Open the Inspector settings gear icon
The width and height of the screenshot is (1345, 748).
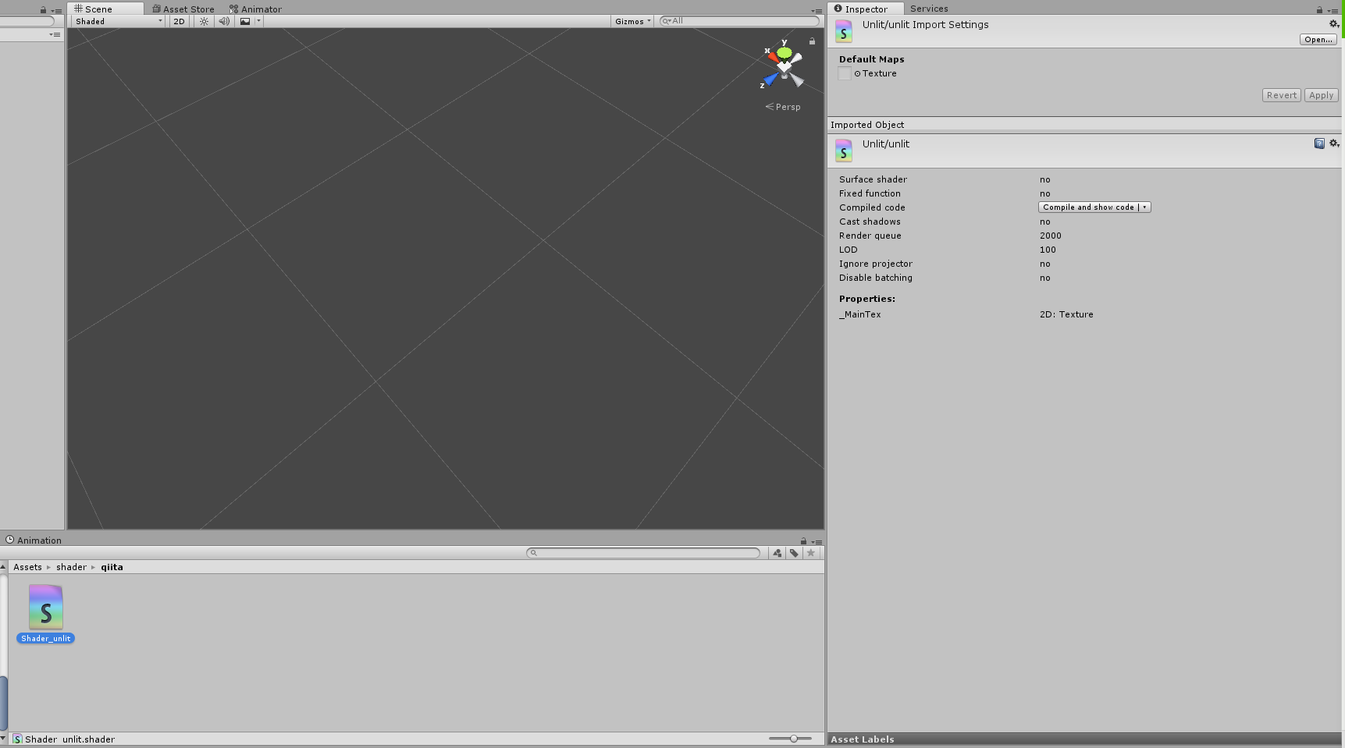(x=1334, y=23)
